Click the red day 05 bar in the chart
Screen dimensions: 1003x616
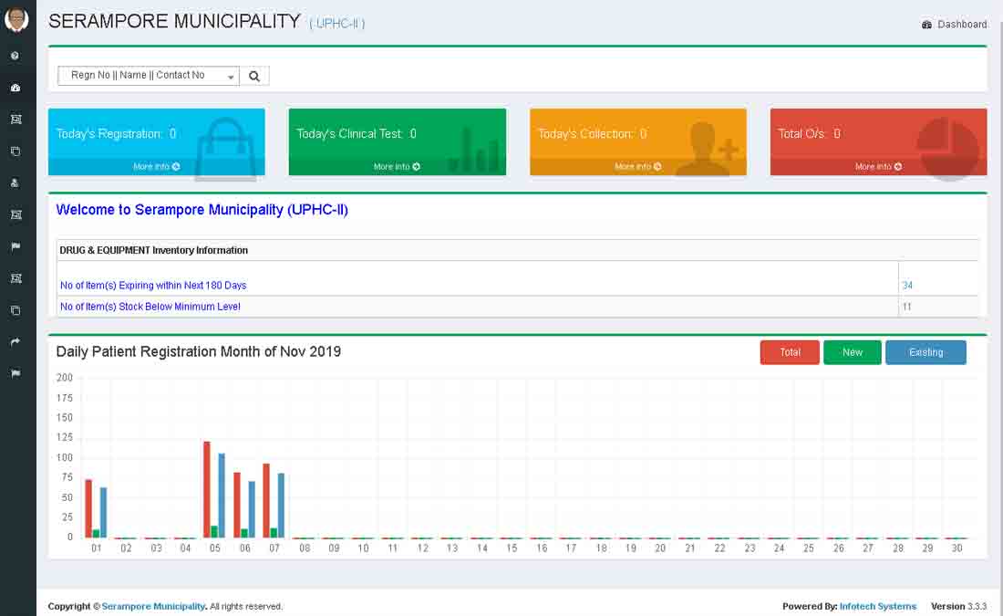pyautogui.click(x=207, y=489)
